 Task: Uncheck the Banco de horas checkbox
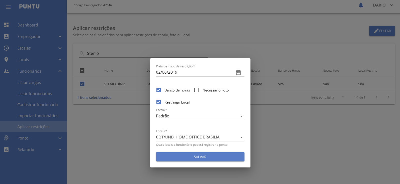point(158,90)
